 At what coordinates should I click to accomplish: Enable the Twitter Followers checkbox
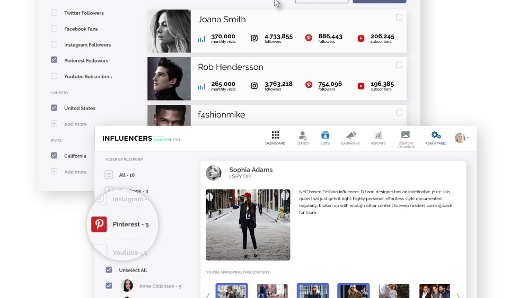pyautogui.click(x=54, y=12)
